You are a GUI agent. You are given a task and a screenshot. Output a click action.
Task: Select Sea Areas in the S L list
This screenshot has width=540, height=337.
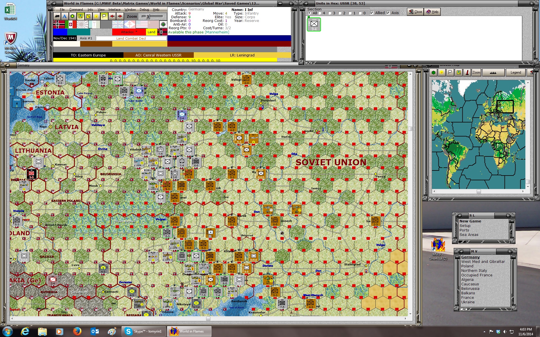[469, 235]
